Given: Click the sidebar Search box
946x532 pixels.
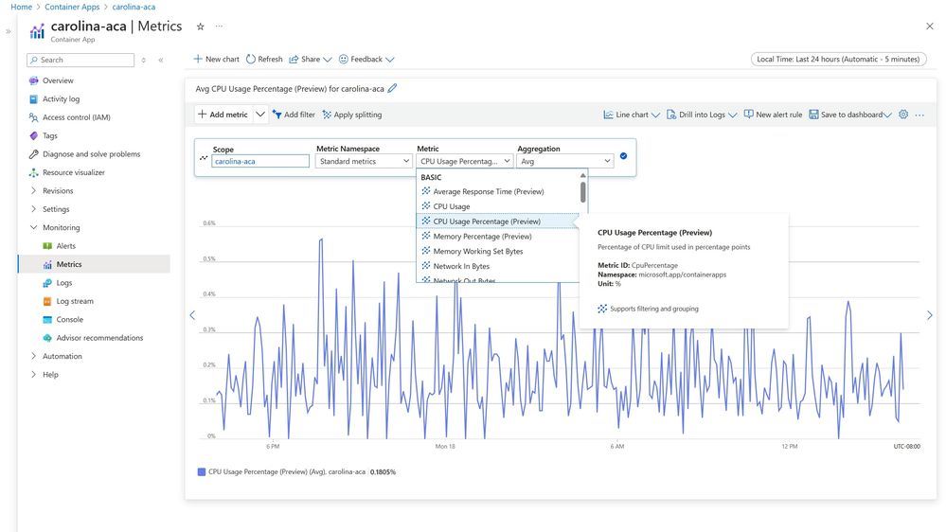Looking at the screenshot, I should [80, 60].
